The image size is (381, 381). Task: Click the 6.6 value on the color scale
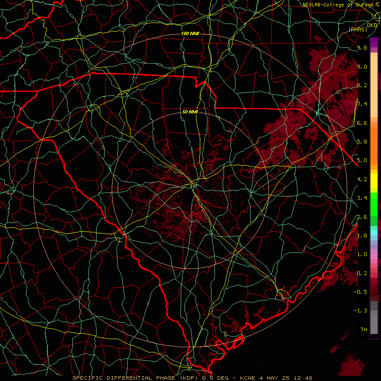[362, 123]
